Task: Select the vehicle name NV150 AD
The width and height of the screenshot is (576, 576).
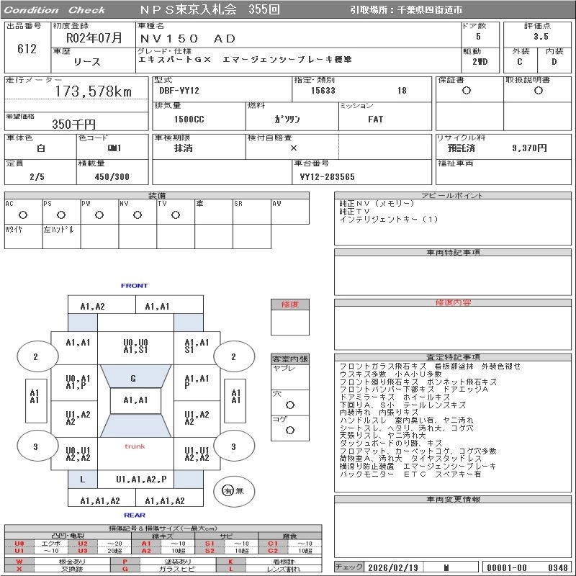Action: pos(188,39)
